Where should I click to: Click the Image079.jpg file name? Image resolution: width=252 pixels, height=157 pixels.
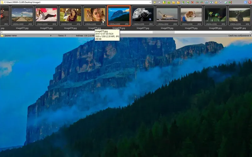click(191, 28)
